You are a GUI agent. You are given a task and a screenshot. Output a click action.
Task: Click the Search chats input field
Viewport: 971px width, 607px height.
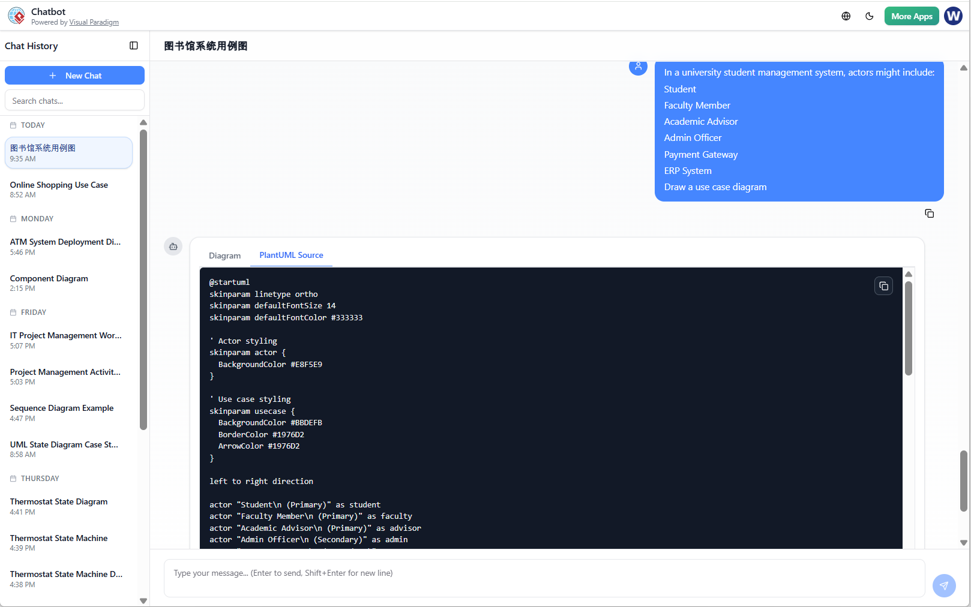[x=74, y=101]
